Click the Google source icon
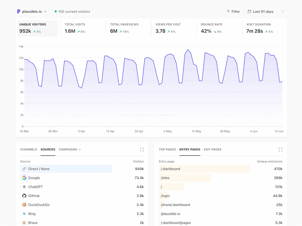 [24, 178]
